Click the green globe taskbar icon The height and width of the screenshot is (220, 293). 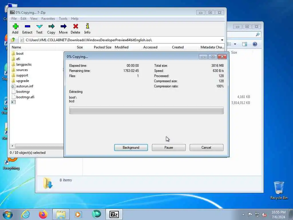click(x=96, y=214)
